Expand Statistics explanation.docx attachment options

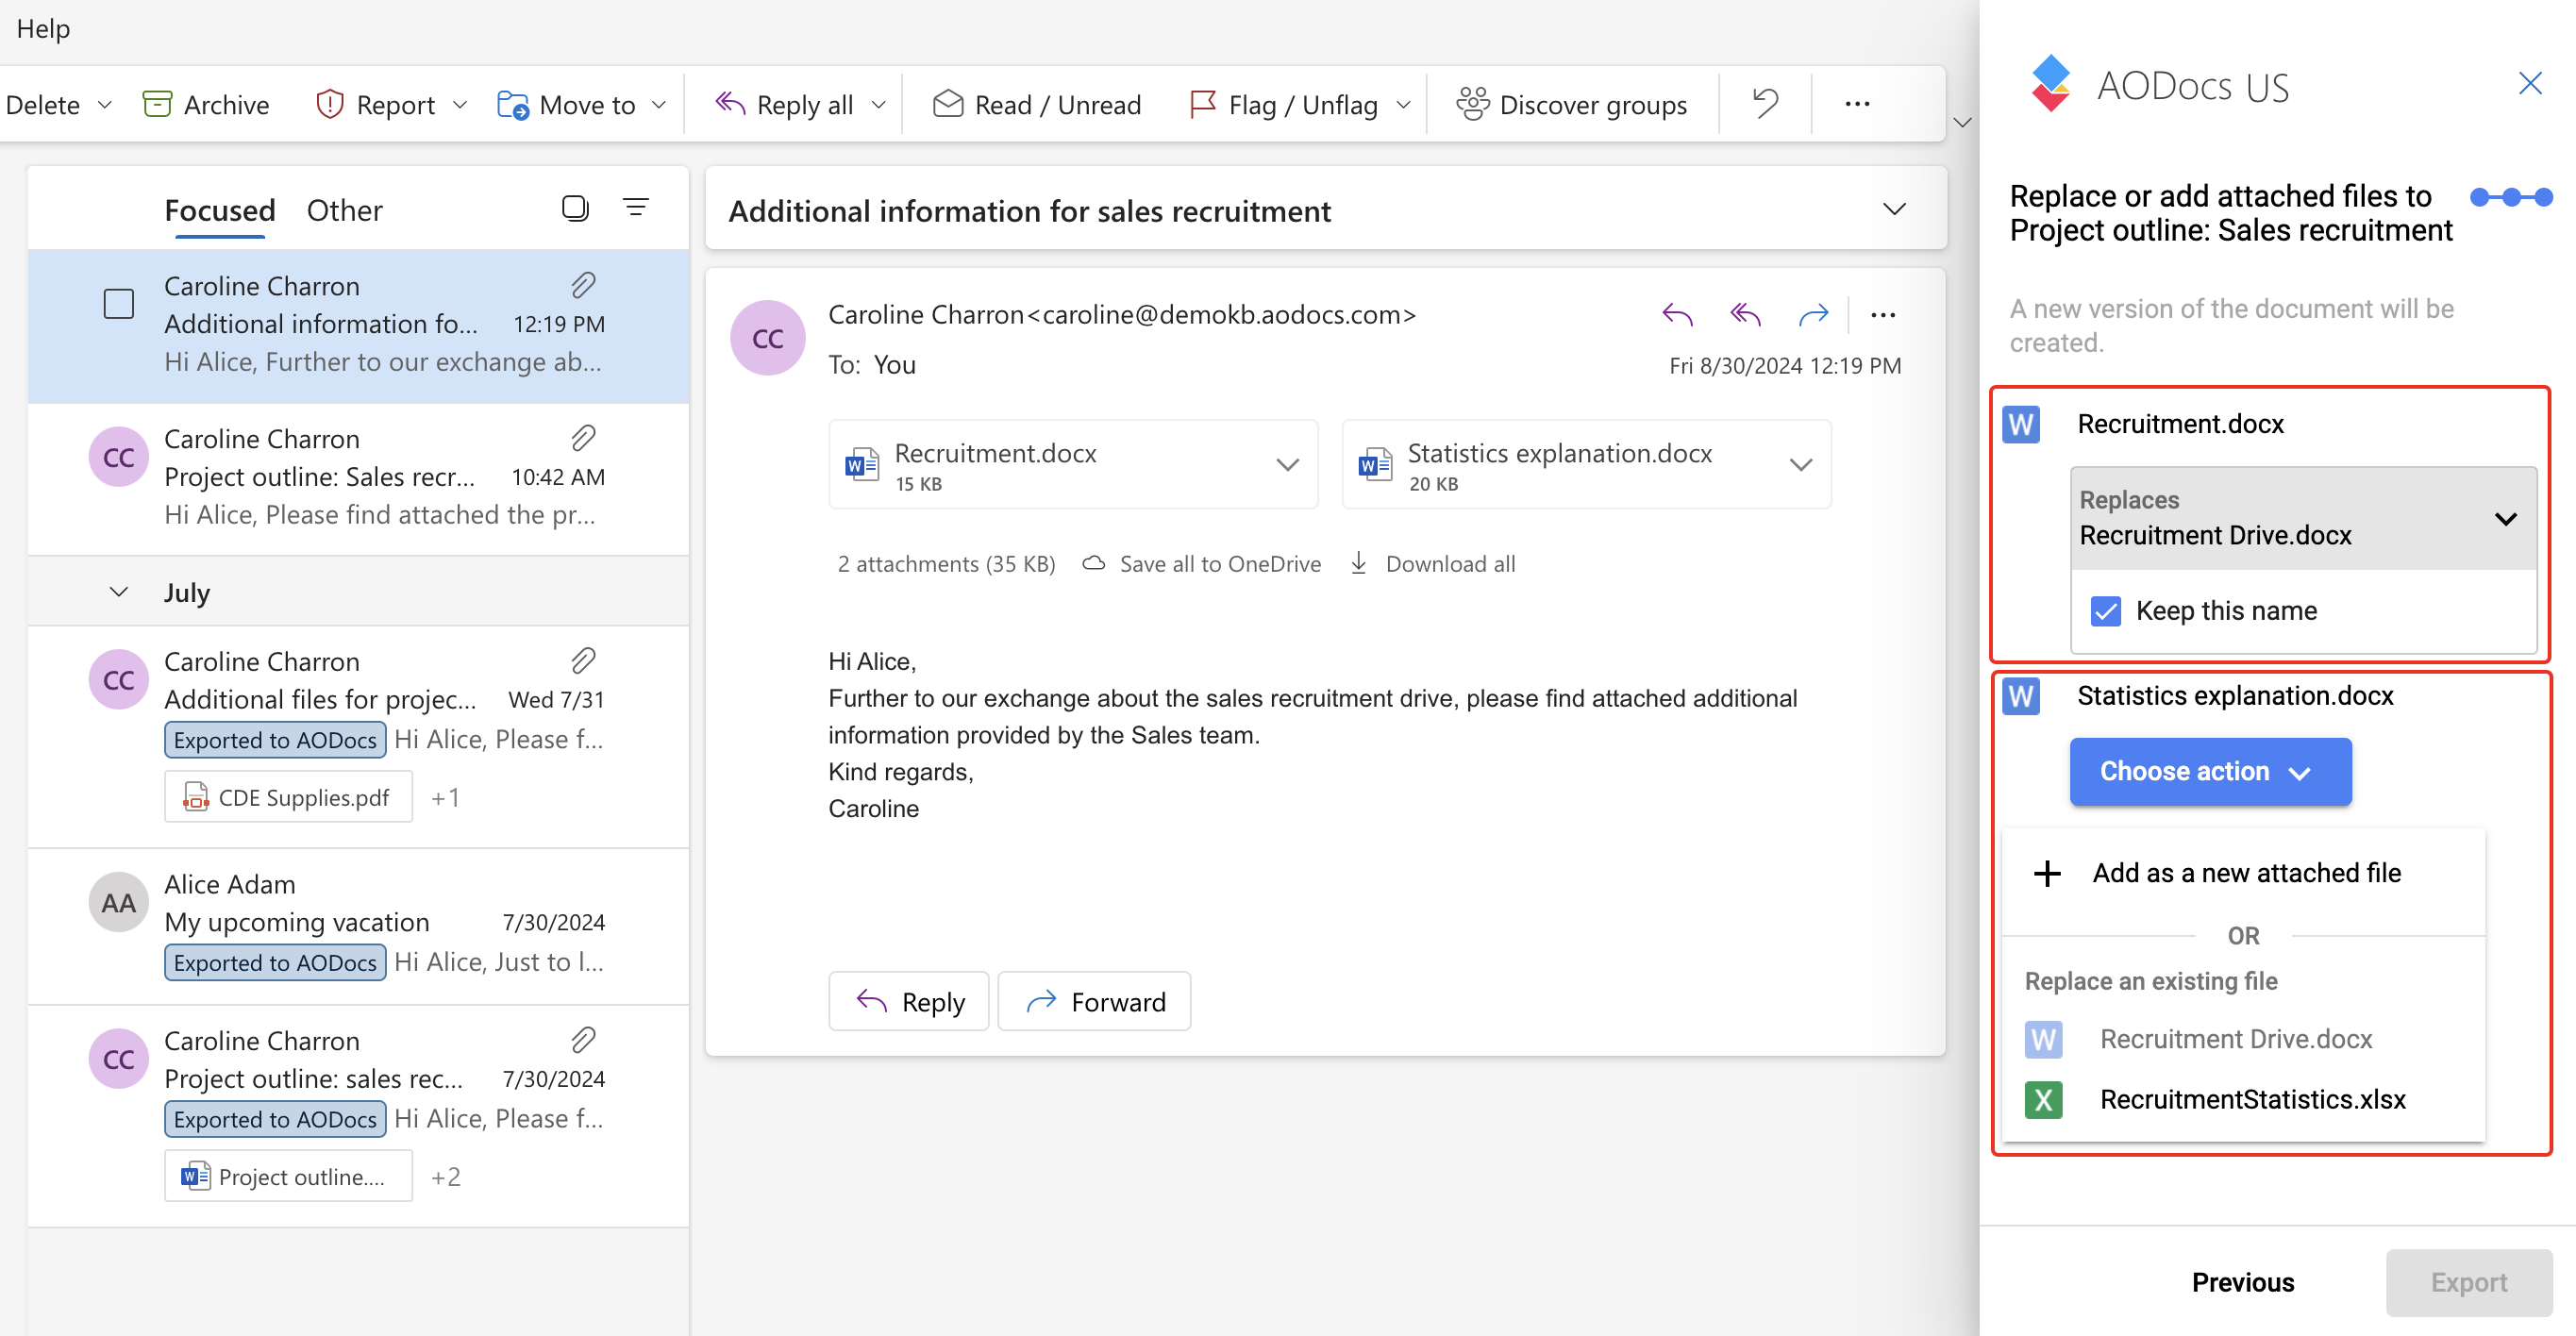tap(1801, 465)
